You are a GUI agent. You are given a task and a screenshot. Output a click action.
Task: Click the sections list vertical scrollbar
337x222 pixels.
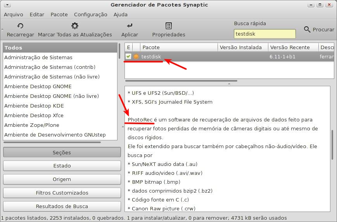(x=119, y=51)
